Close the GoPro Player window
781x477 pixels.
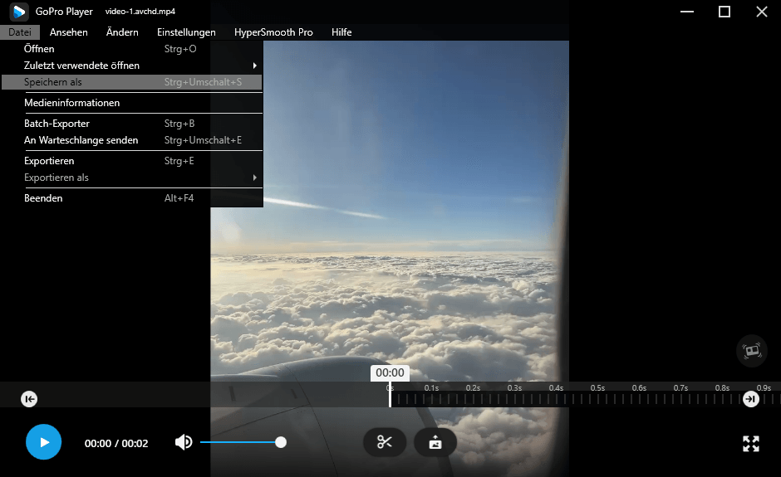point(762,12)
